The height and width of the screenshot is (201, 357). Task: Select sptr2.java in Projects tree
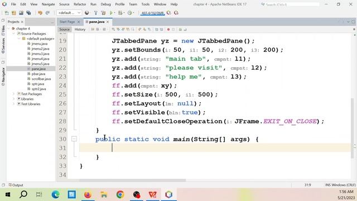click(x=38, y=89)
